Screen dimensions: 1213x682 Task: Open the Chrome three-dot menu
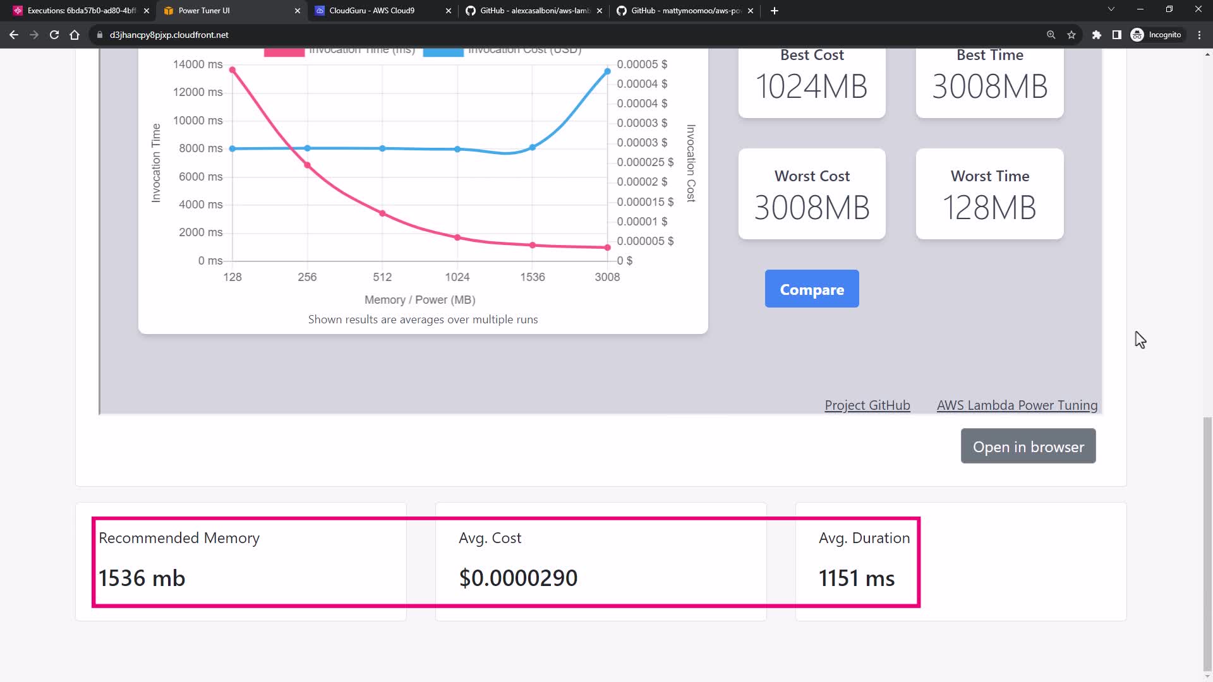point(1199,35)
